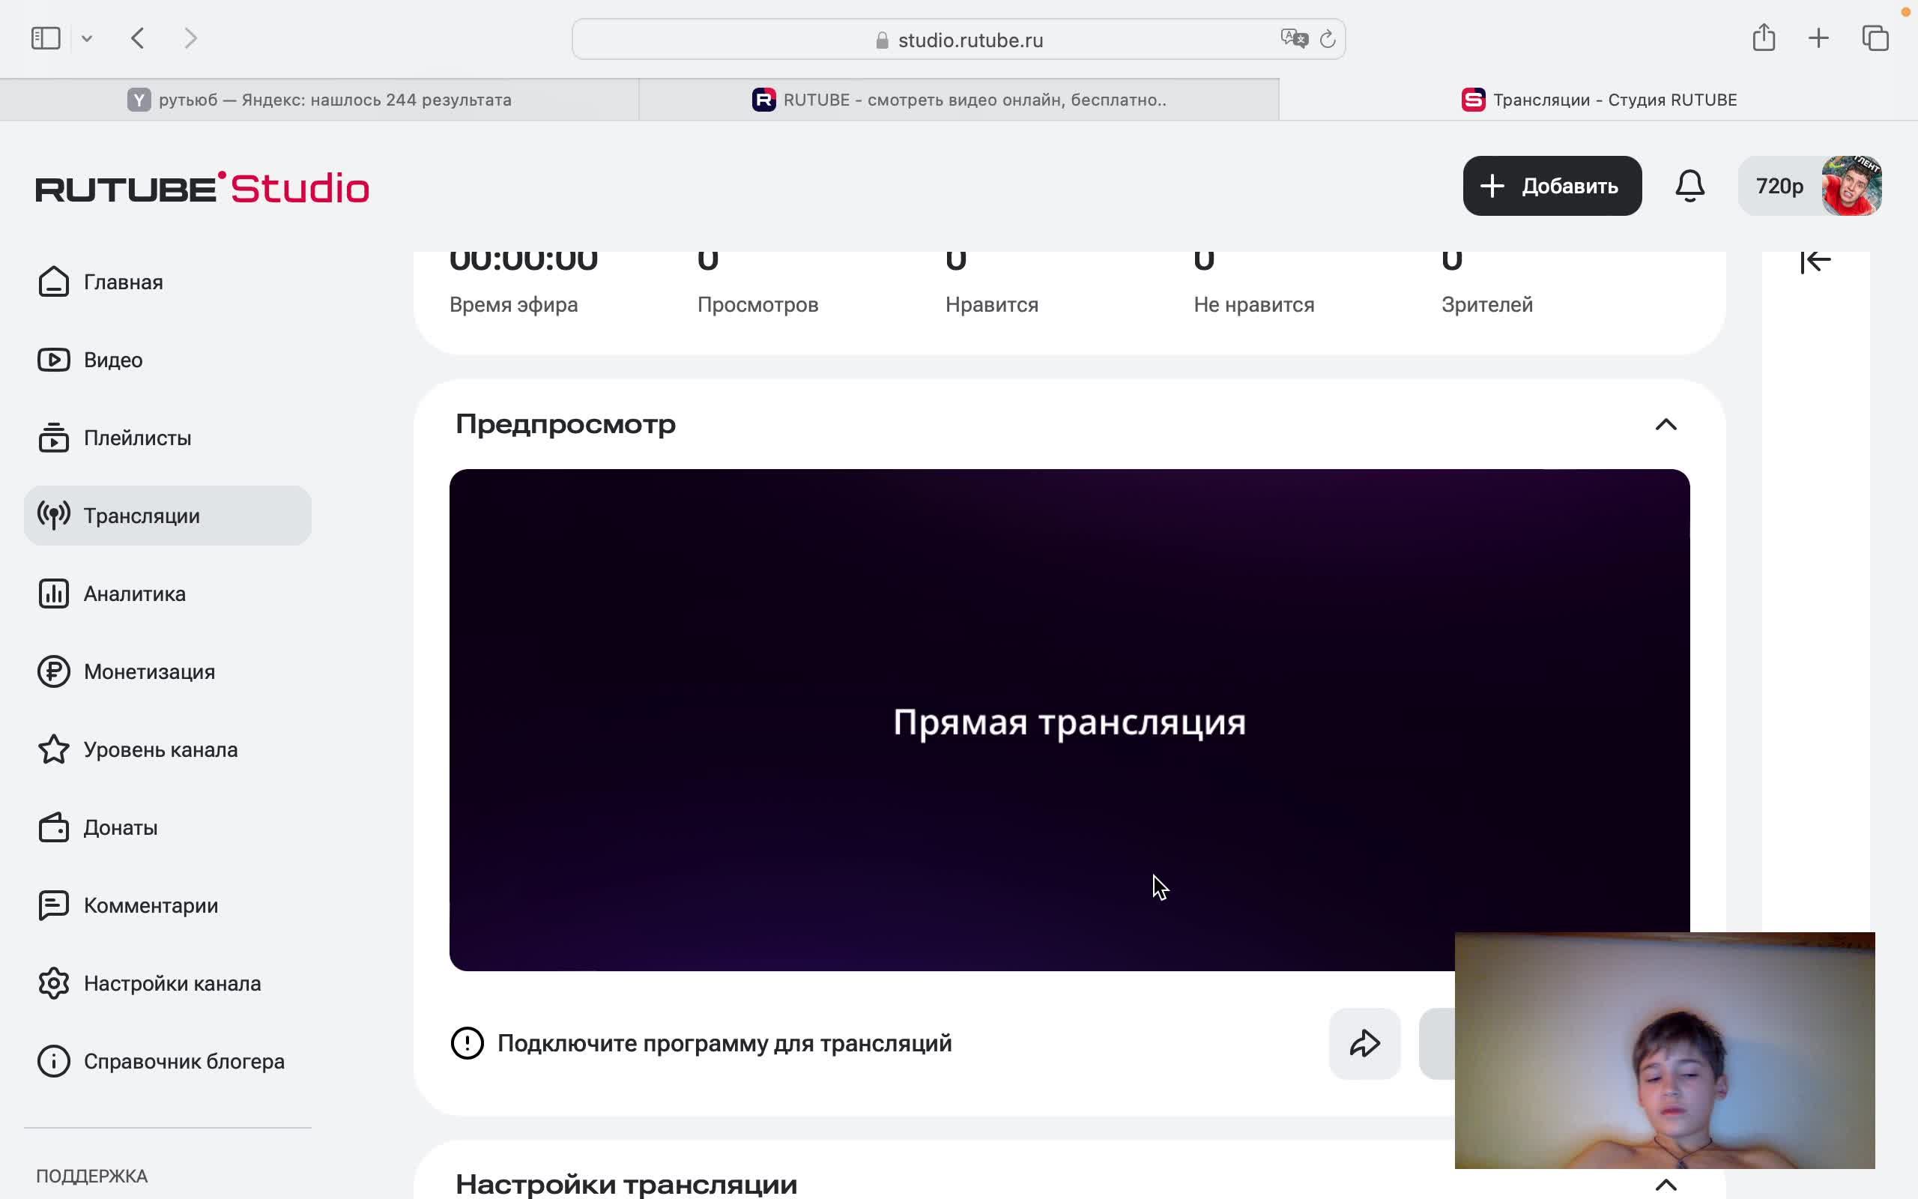Open the Трансляции sidebar section
This screenshot has width=1918, height=1199.
(x=139, y=515)
